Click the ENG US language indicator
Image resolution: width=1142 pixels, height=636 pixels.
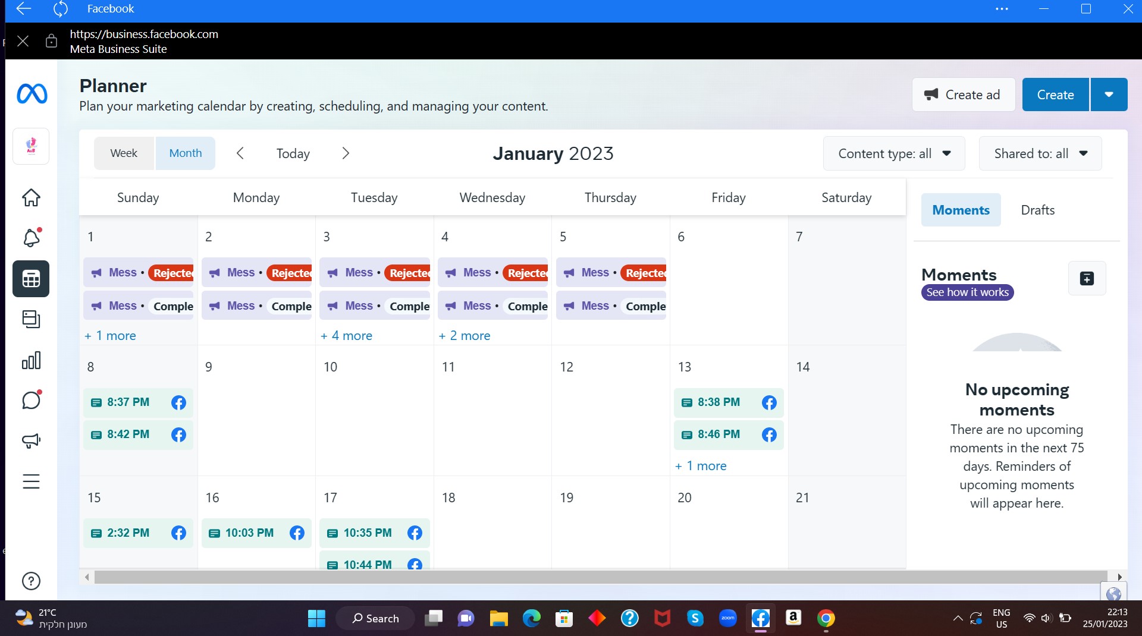pyautogui.click(x=1002, y=618)
